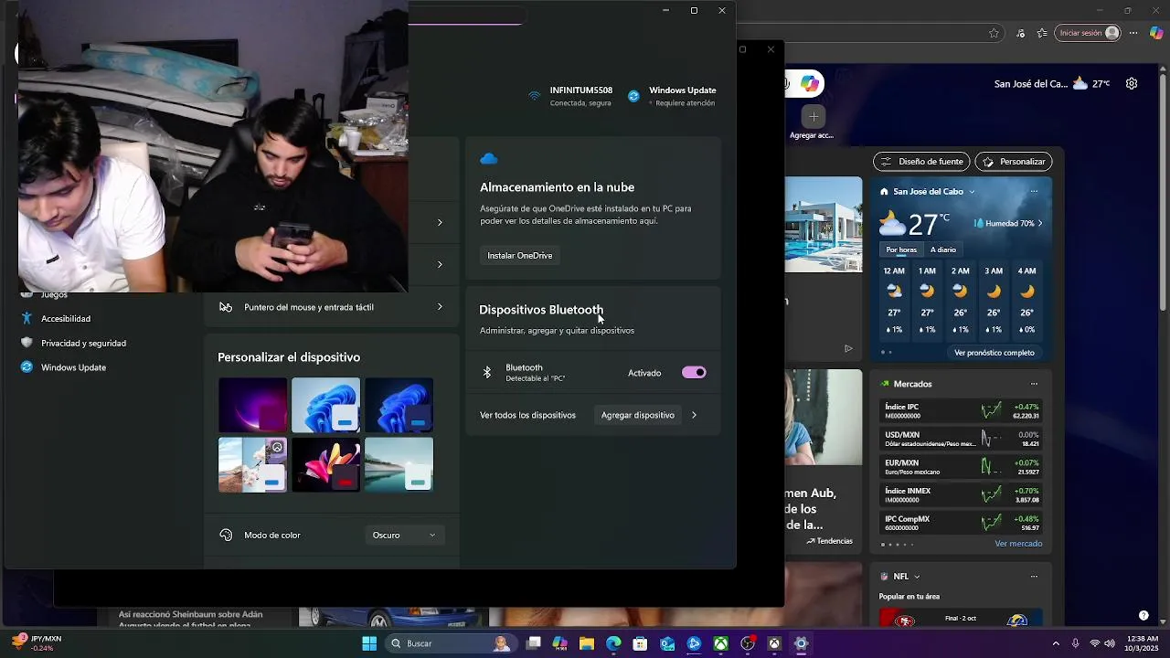Open File Explorer from taskbar

[587, 643]
